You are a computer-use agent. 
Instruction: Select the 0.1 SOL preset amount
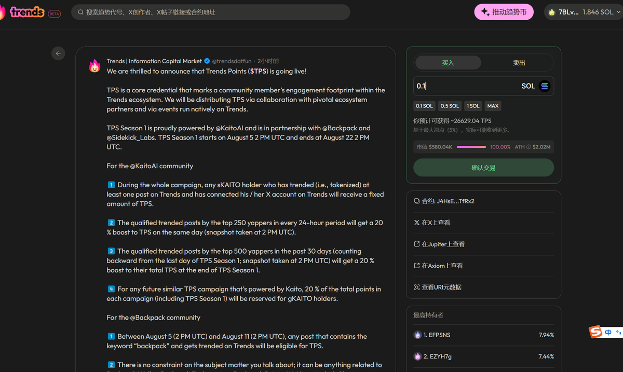point(424,106)
